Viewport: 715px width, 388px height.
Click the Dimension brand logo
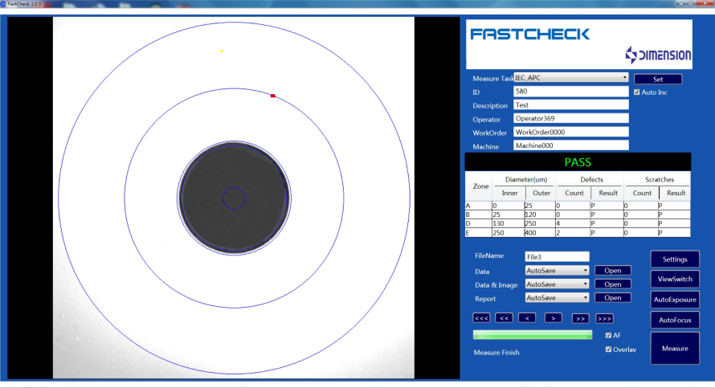pos(658,55)
